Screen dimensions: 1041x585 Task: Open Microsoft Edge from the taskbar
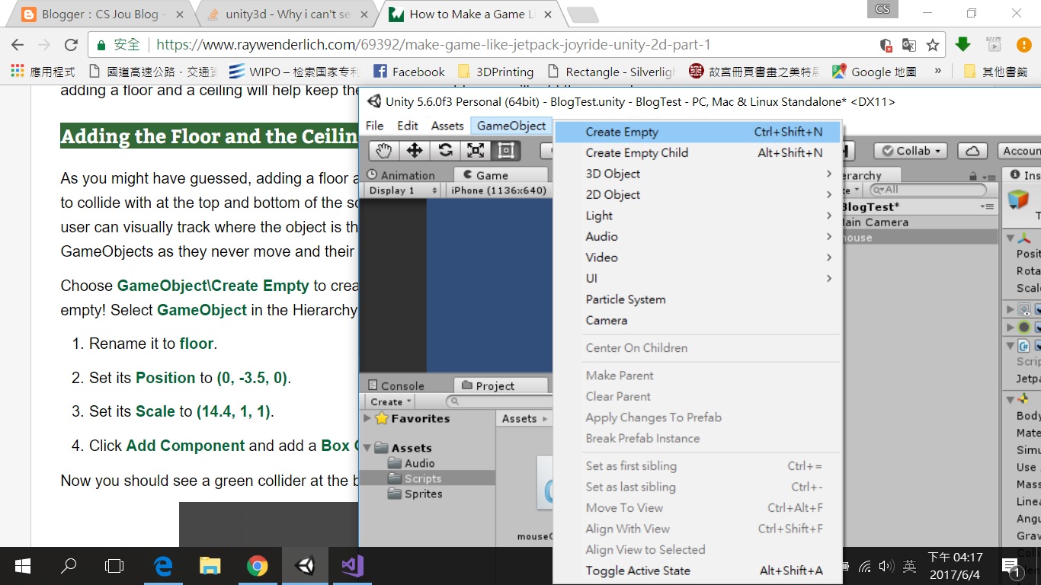163,566
